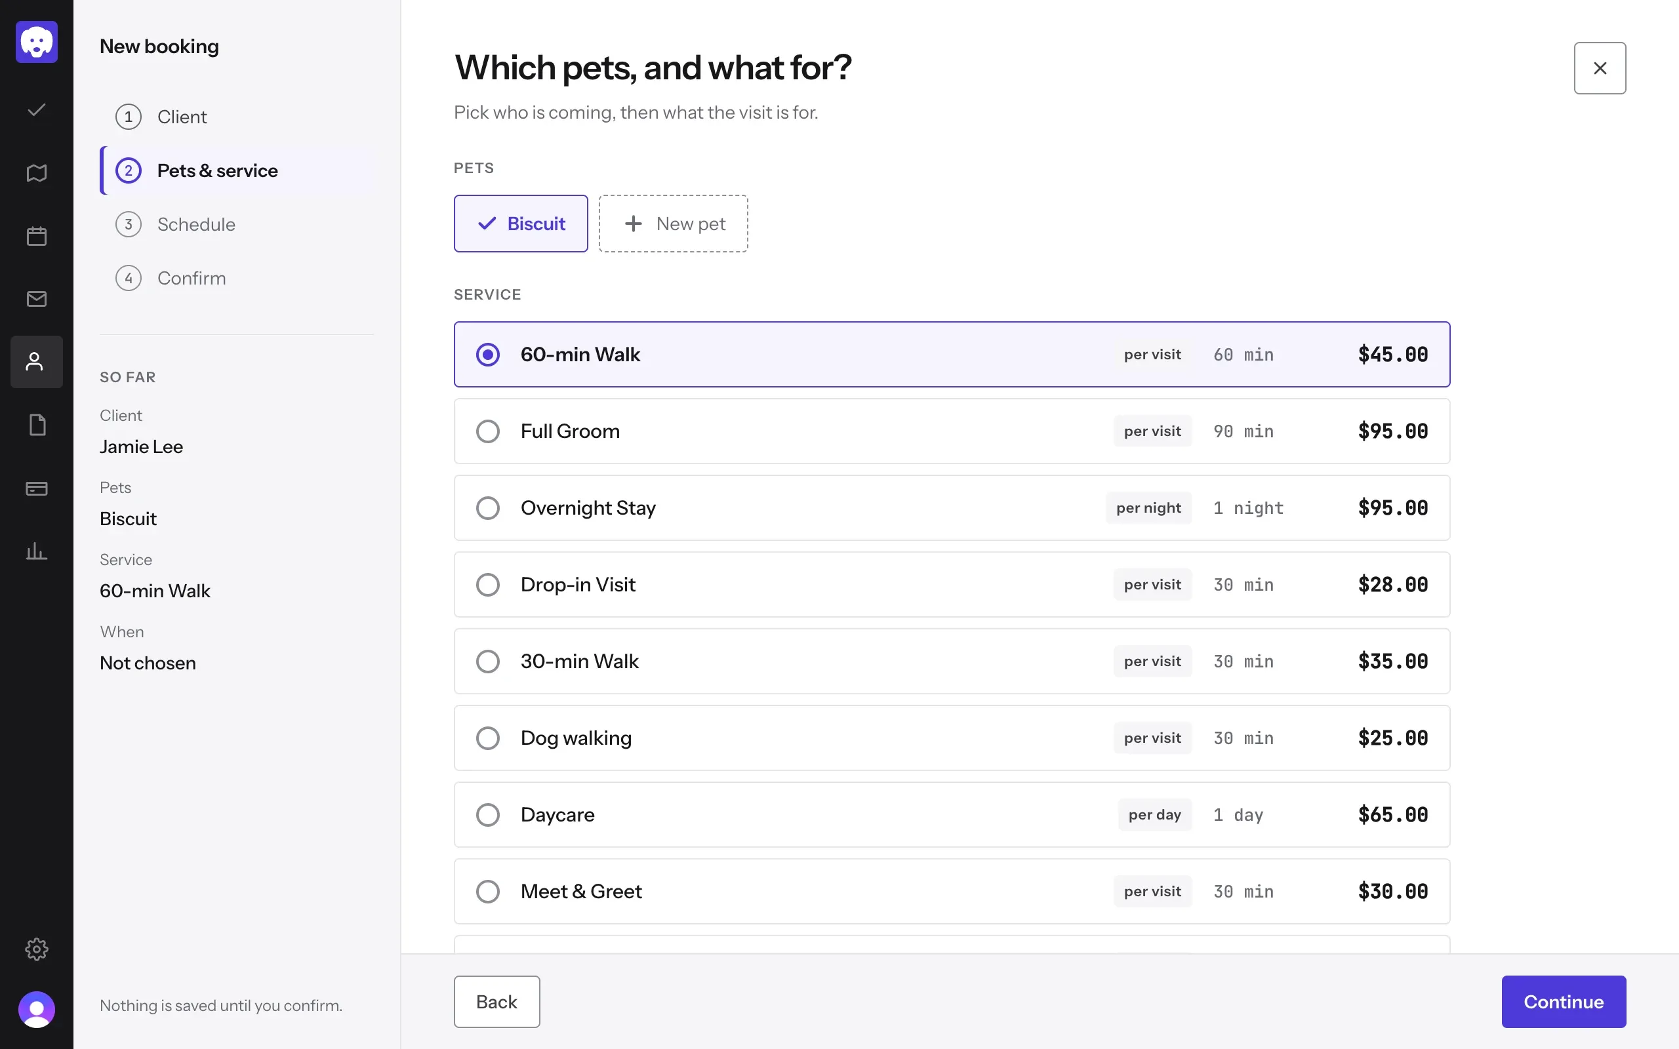
Task: Open the calendar icon in sidebar
Action: pos(37,236)
